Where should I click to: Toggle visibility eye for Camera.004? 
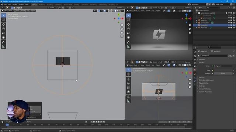[229, 23]
